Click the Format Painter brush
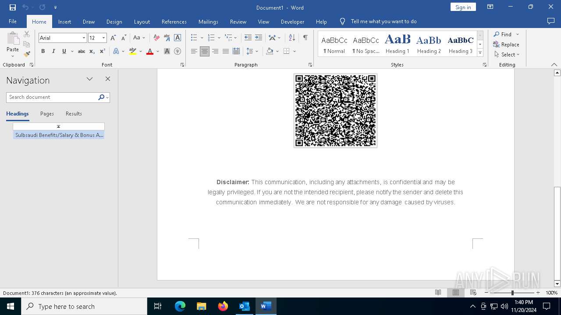The image size is (561, 315). click(x=27, y=54)
